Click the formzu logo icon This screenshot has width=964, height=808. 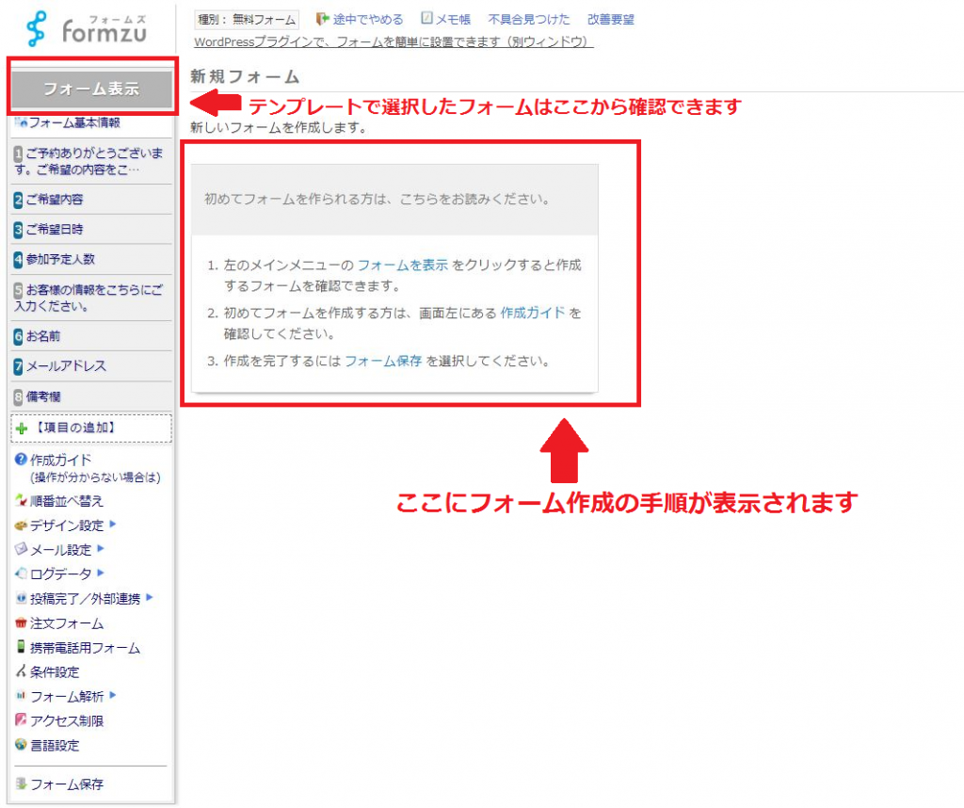coord(36,29)
